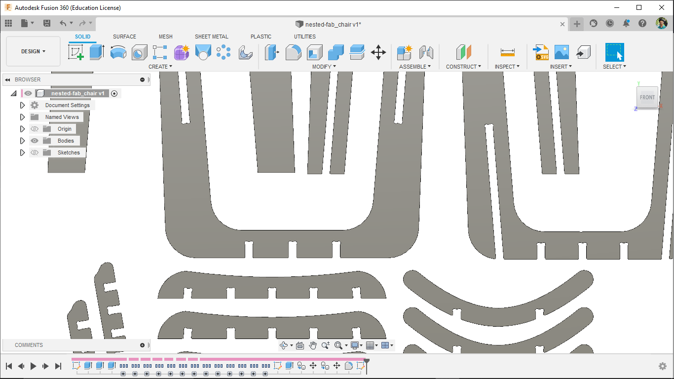
Task: Collapse the nested-fab_chair v1 root node
Action: coord(14,93)
